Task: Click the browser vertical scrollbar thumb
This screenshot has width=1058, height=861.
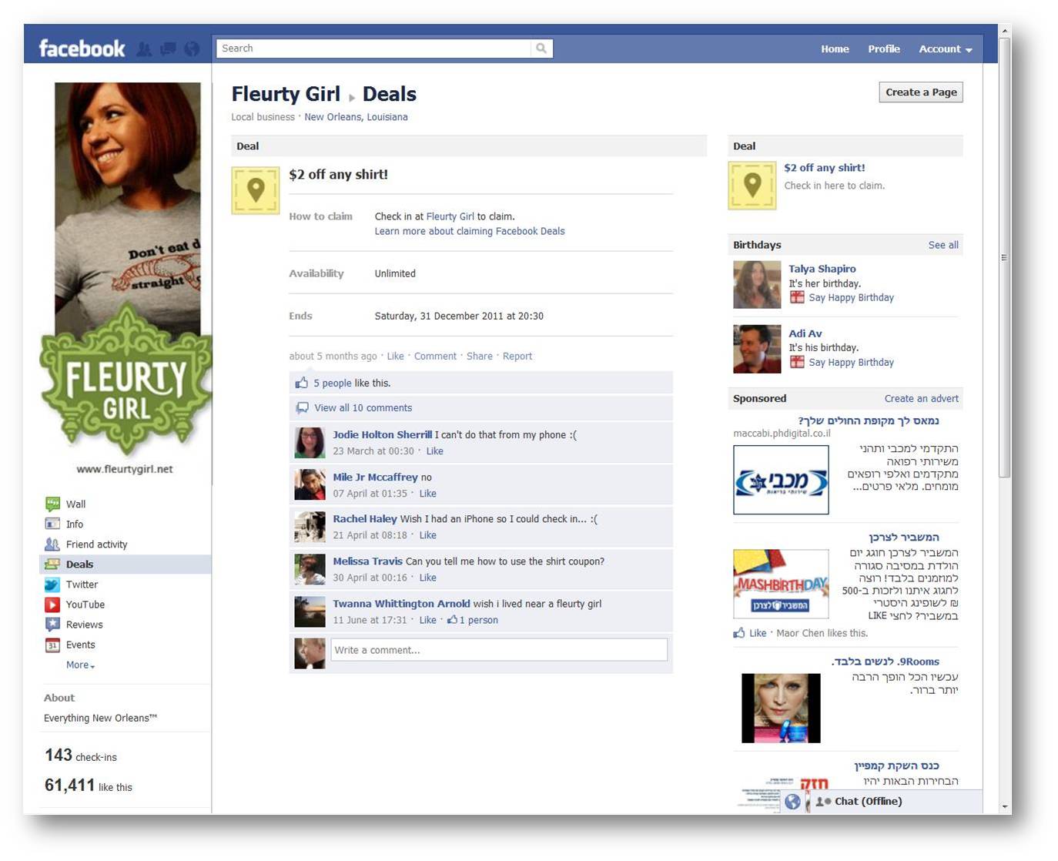Action: 1004,258
